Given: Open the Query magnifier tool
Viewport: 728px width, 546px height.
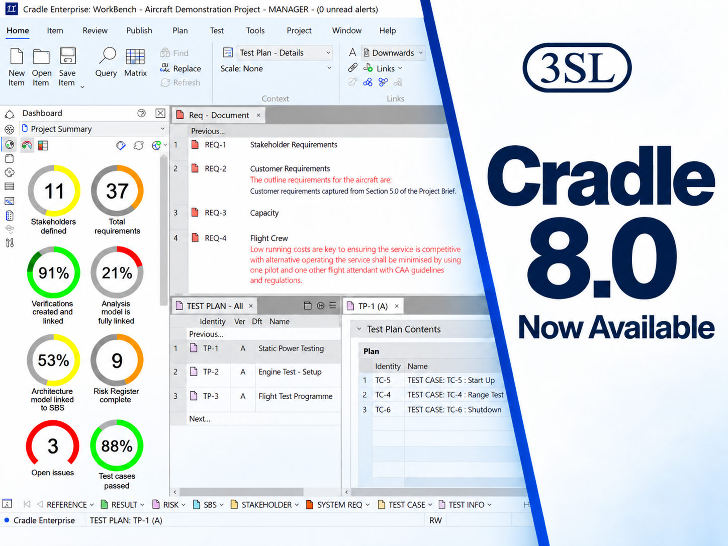Looking at the screenshot, I should click(x=107, y=56).
